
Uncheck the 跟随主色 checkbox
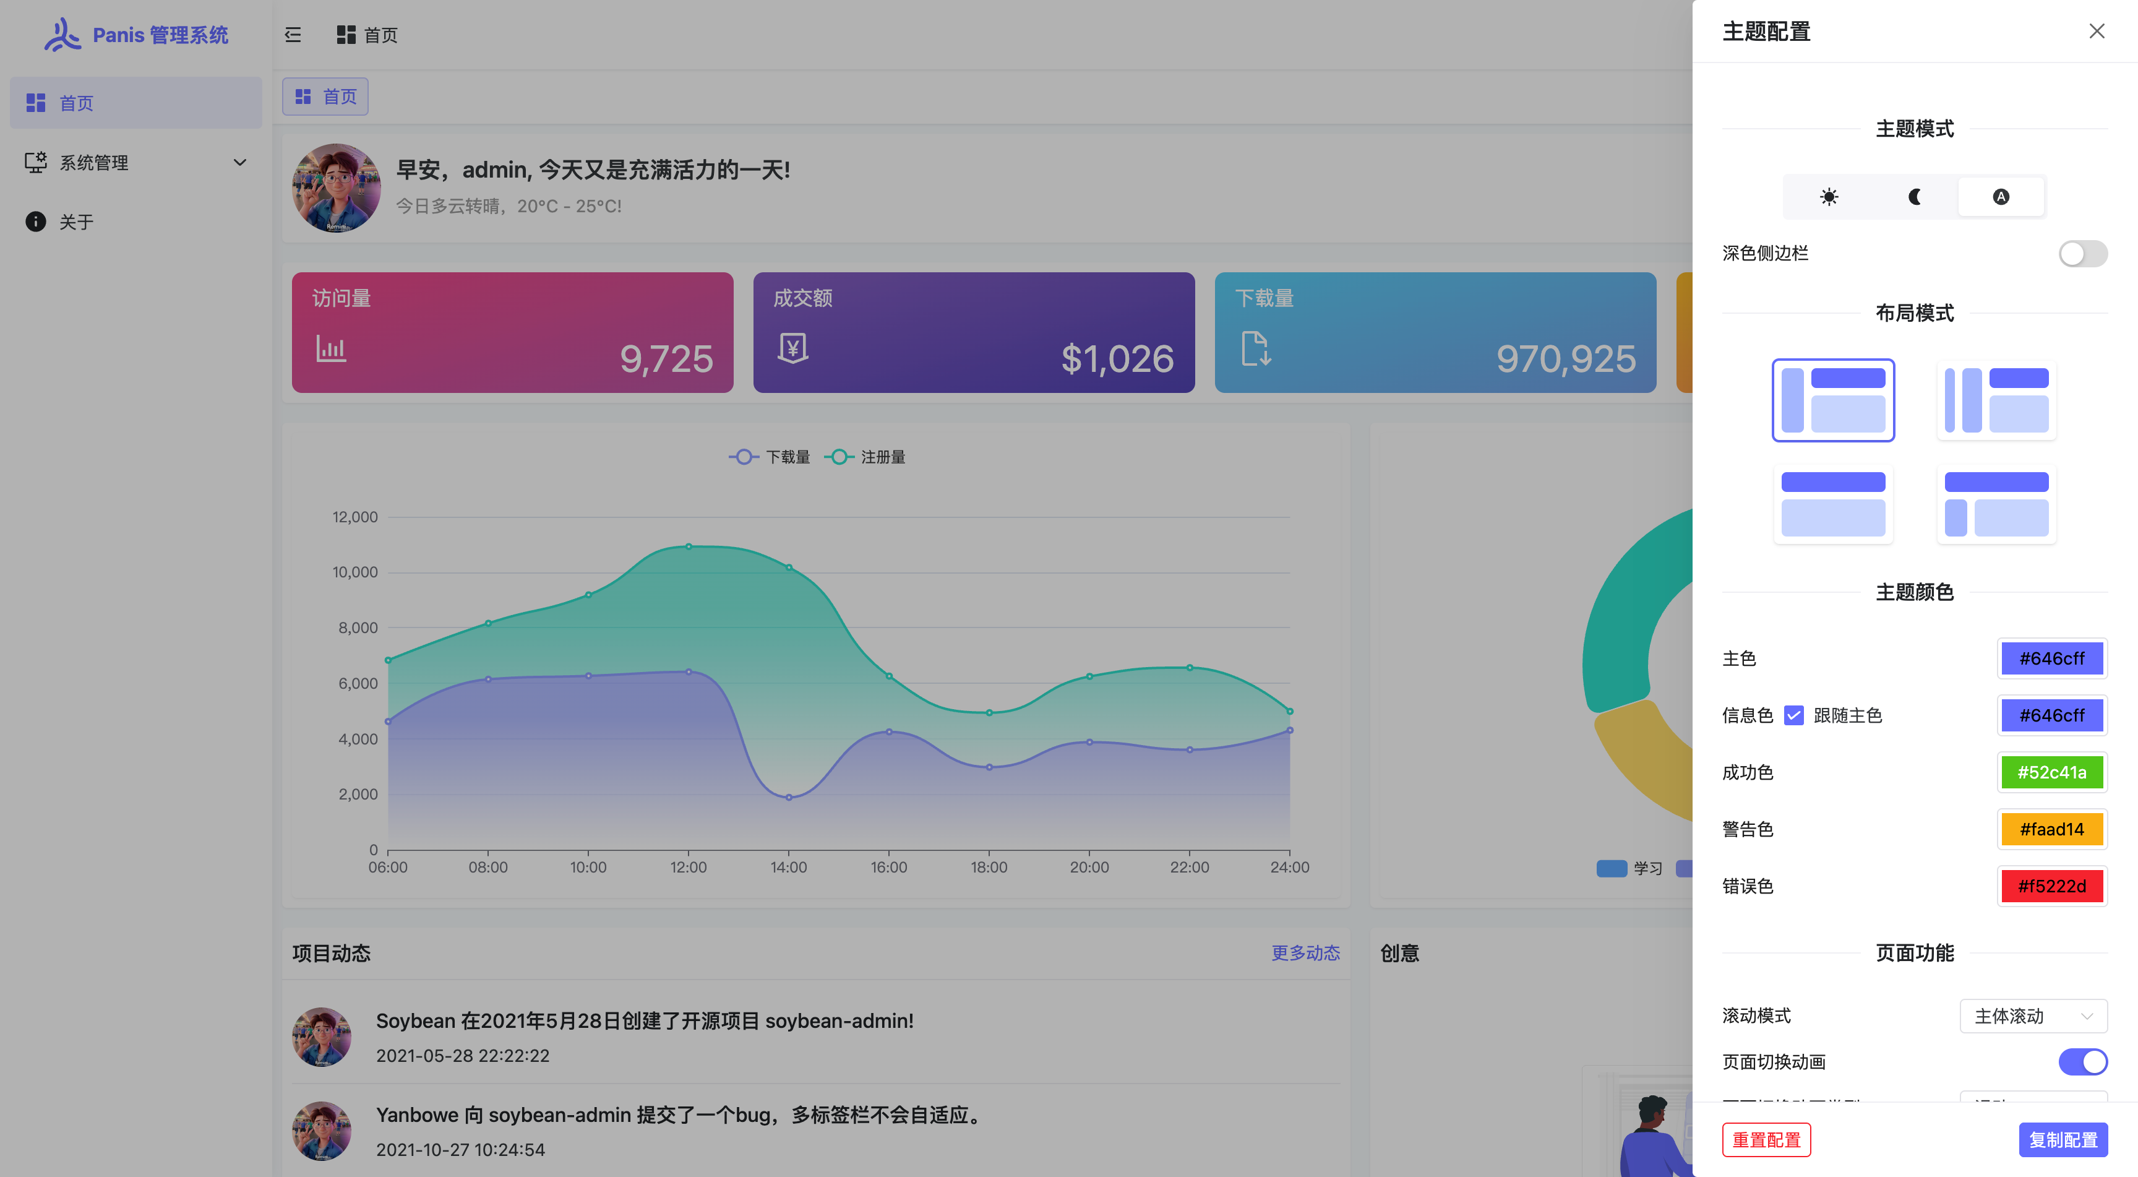(x=1793, y=715)
